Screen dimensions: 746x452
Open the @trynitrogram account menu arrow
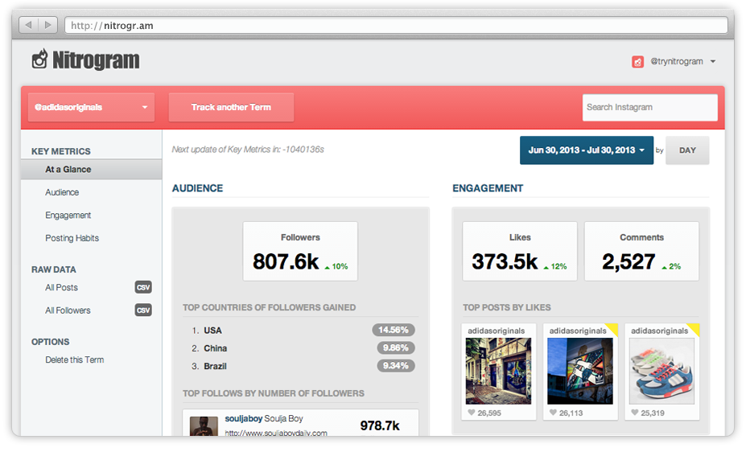(713, 62)
